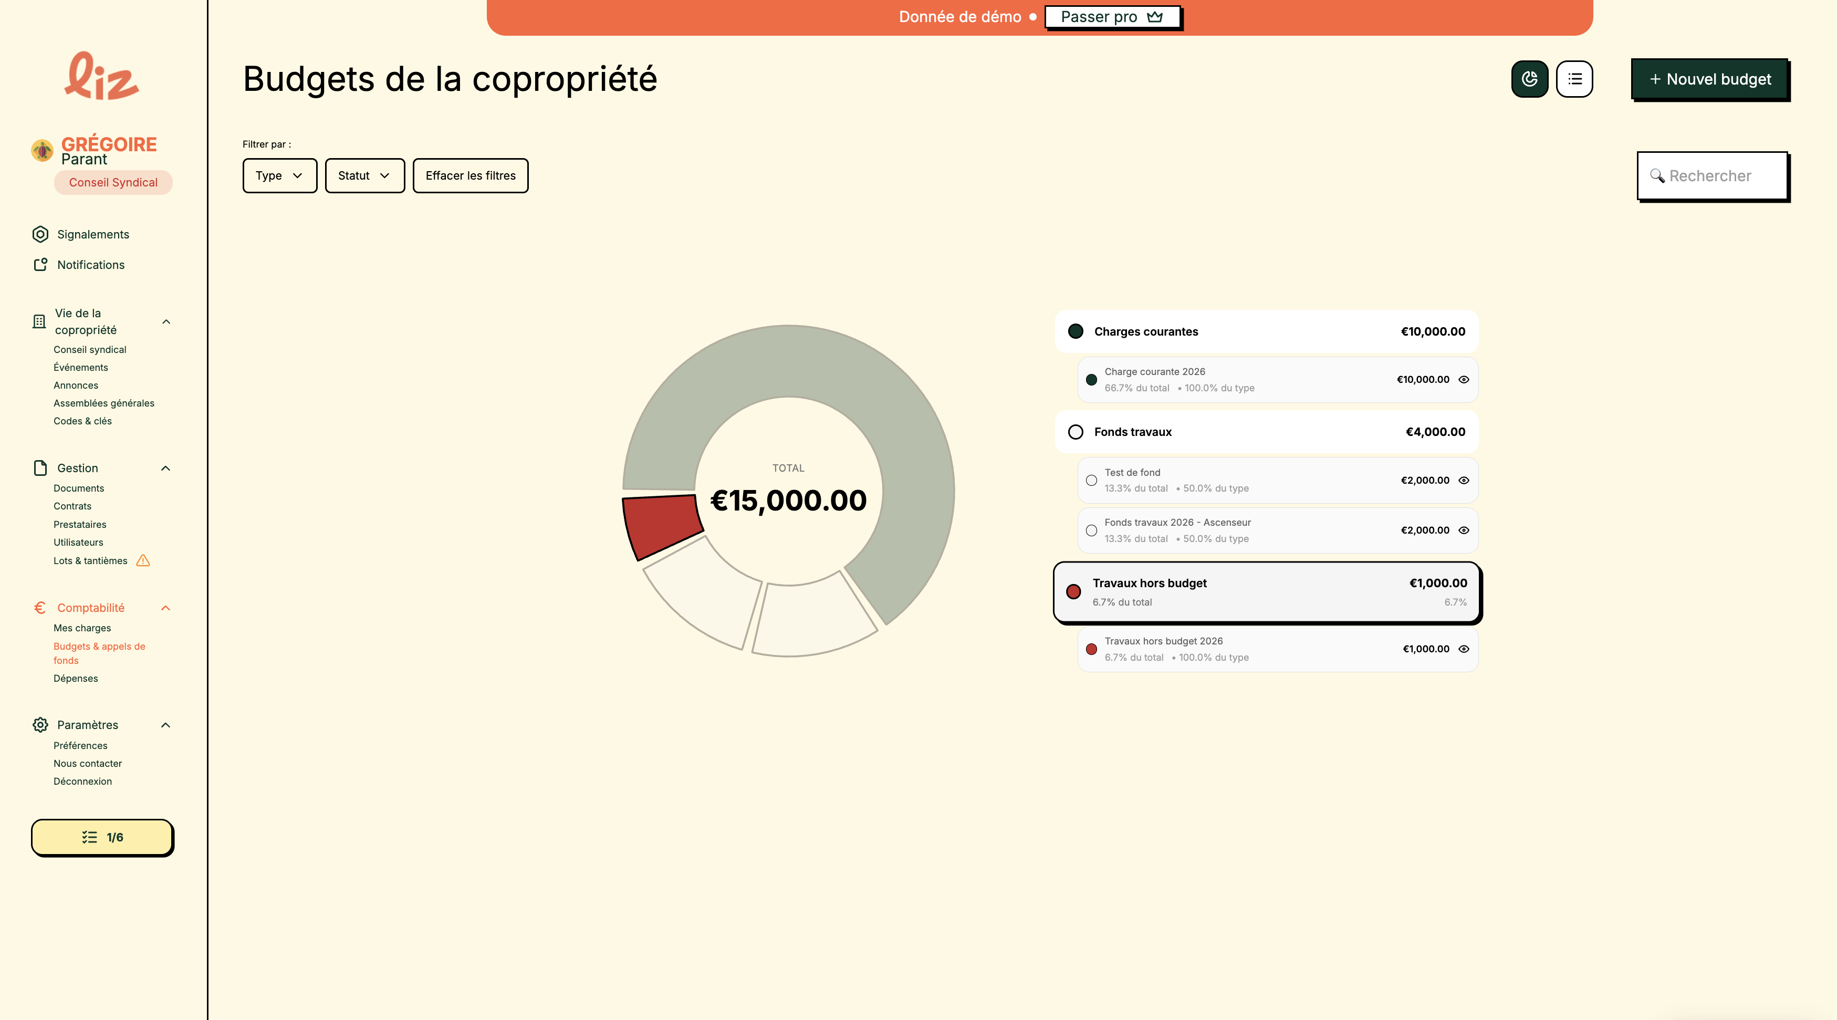Image resolution: width=1837 pixels, height=1020 pixels.
Task: Collapse the Paramètres section chevron
Action: coord(165,725)
